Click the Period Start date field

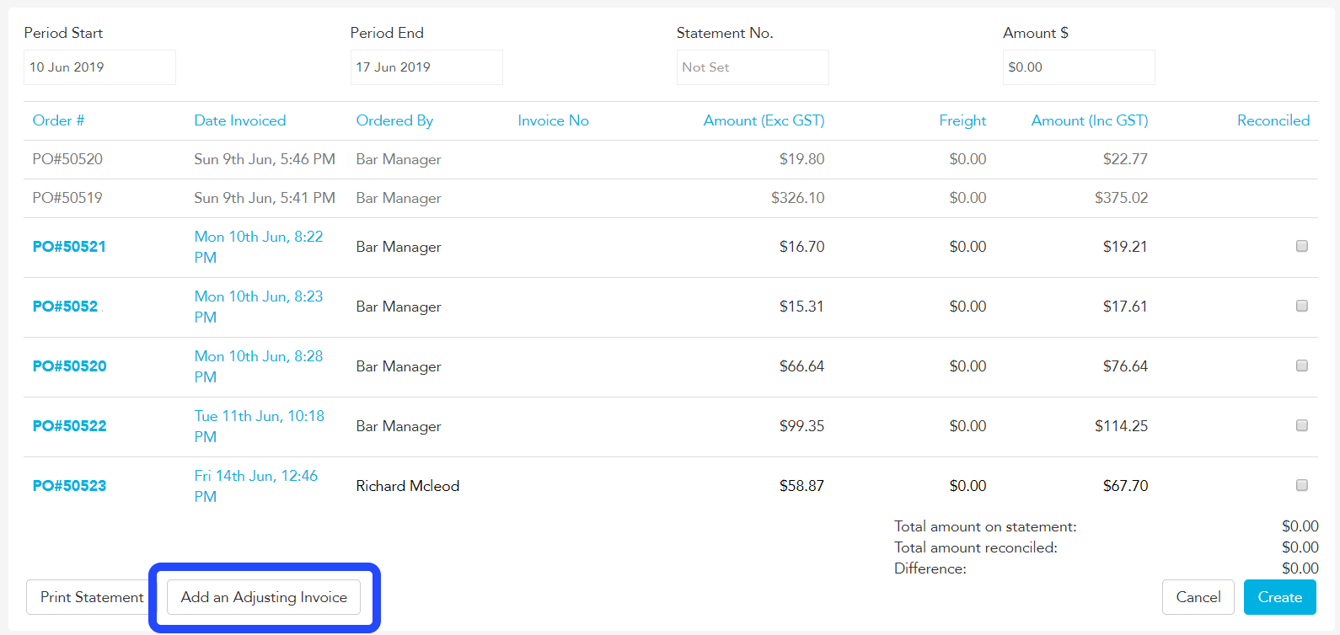(99, 67)
